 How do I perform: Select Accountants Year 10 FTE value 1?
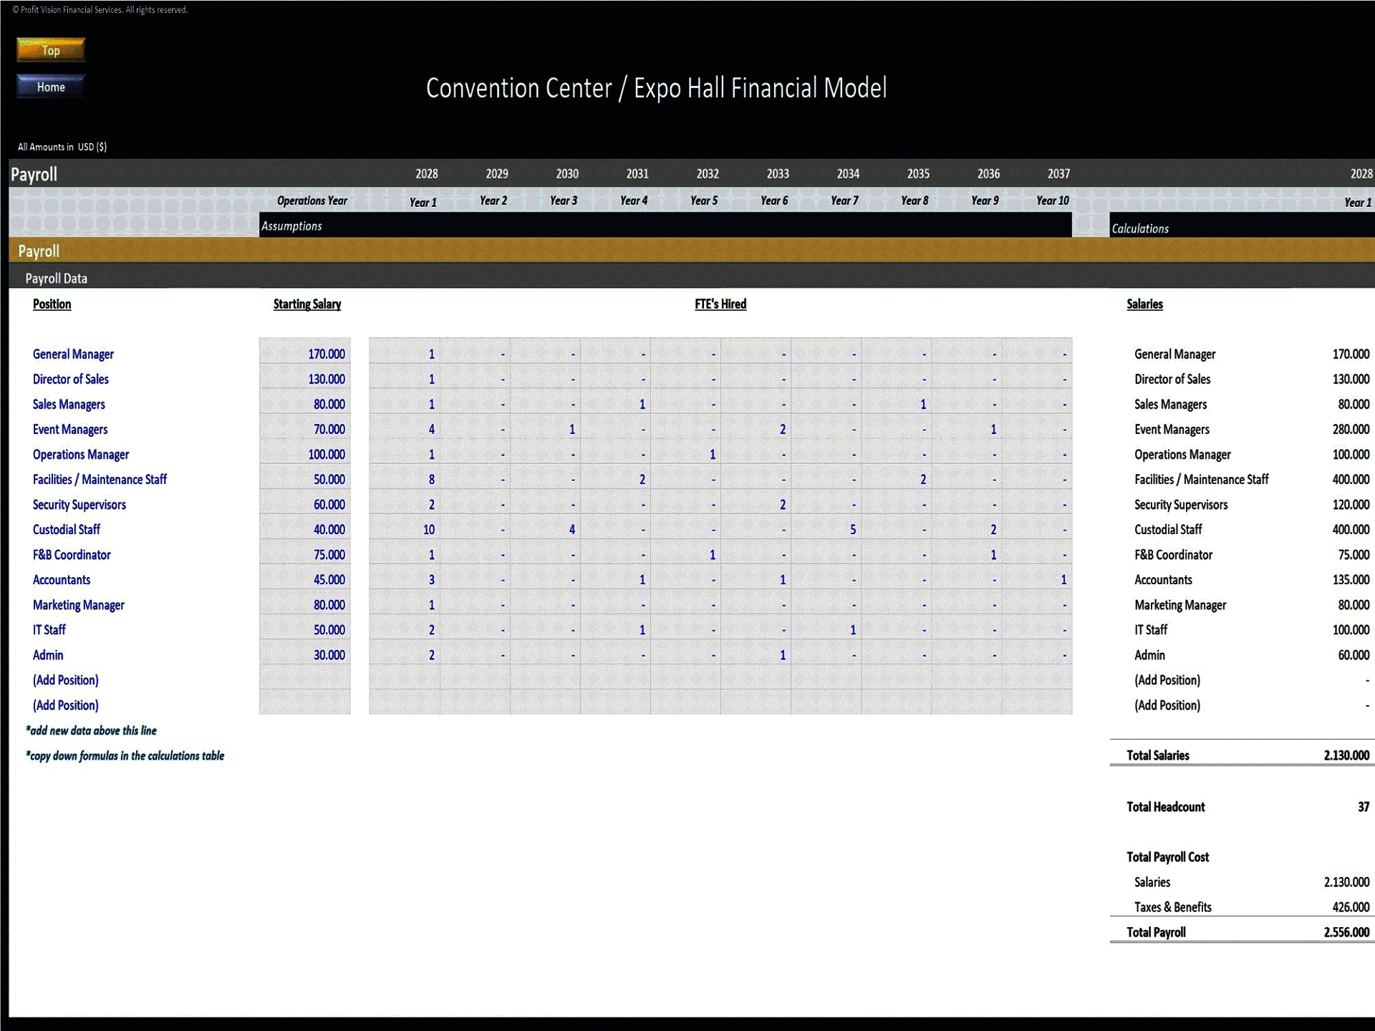[x=1037, y=579]
